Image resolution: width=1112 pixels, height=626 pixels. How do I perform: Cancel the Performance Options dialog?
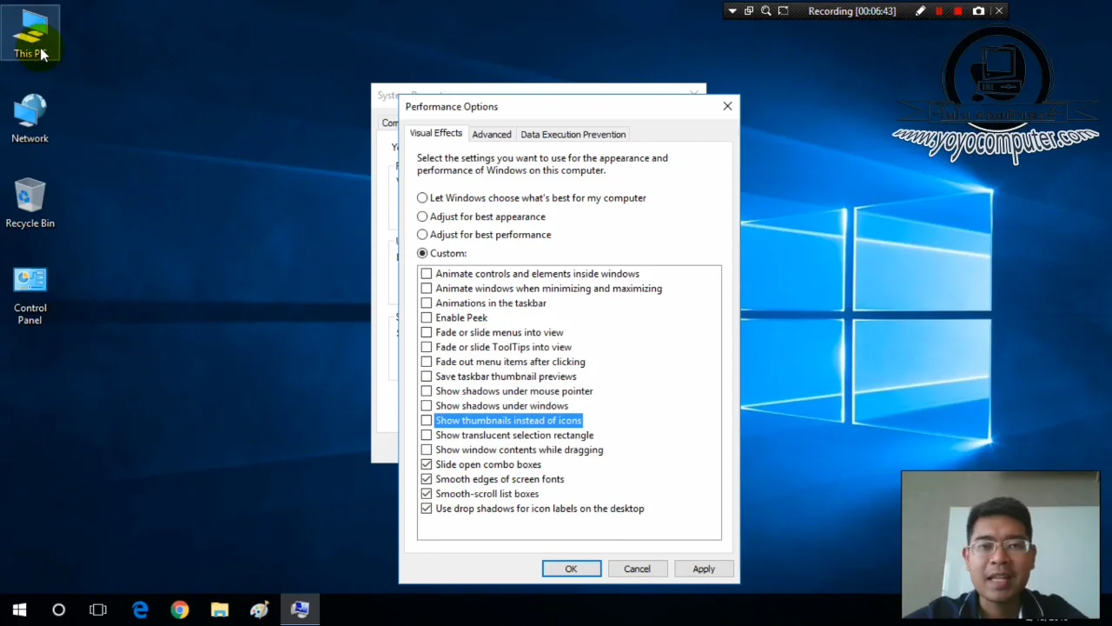(x=637, y=569)
